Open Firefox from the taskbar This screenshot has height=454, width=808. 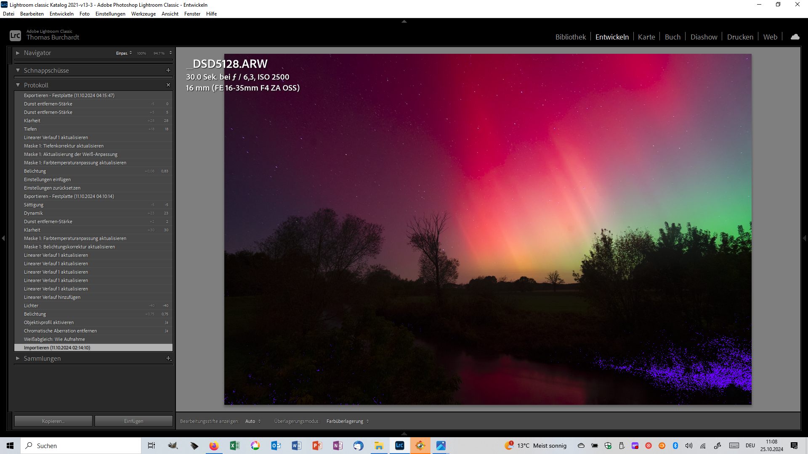214,446
